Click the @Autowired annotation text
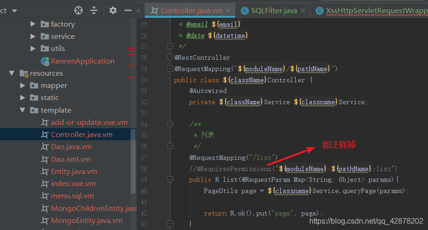Image resolution: width=428 pixels, height=230 pixels. 208,91
